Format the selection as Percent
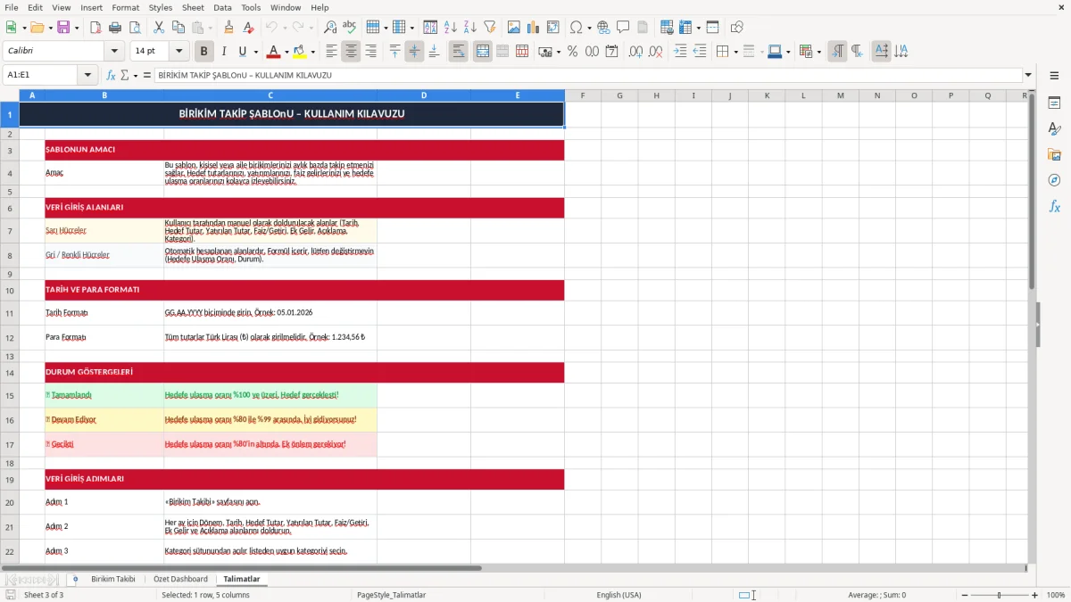1071x602 pixels. 573,52
